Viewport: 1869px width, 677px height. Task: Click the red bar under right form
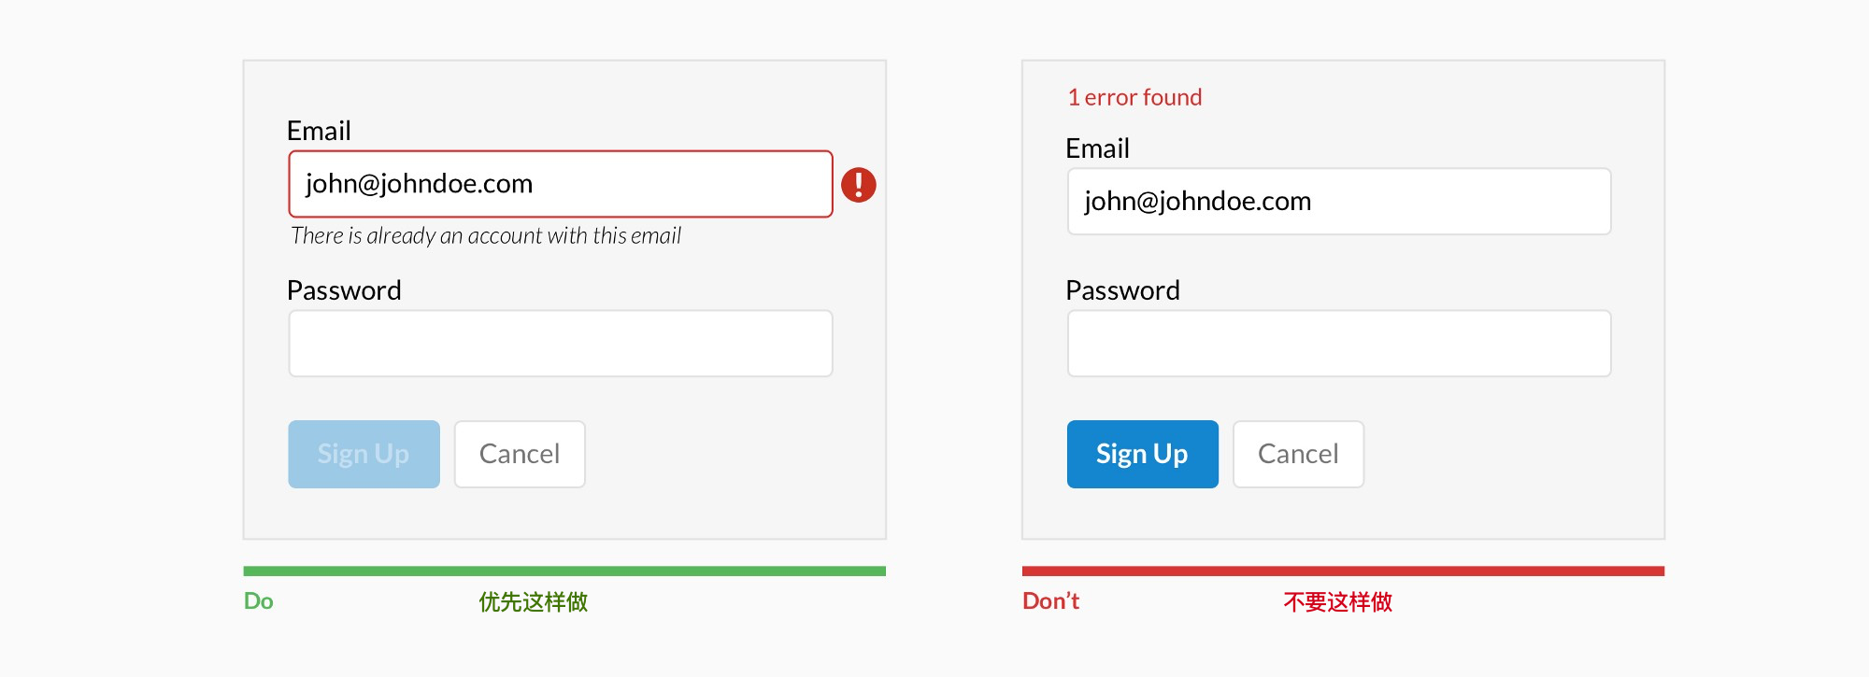tap(1343, 571)
